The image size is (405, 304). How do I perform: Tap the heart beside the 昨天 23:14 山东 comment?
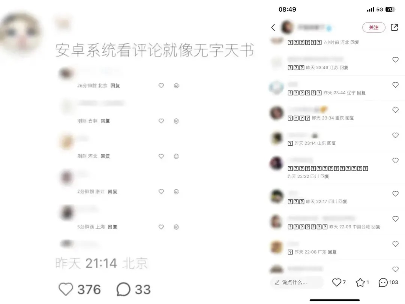tap(396, 136)
